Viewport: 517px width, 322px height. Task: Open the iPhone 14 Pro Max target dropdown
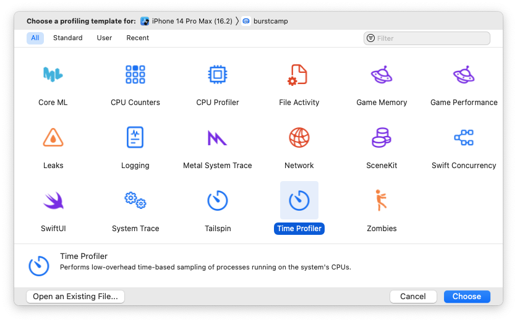point(186,21)
